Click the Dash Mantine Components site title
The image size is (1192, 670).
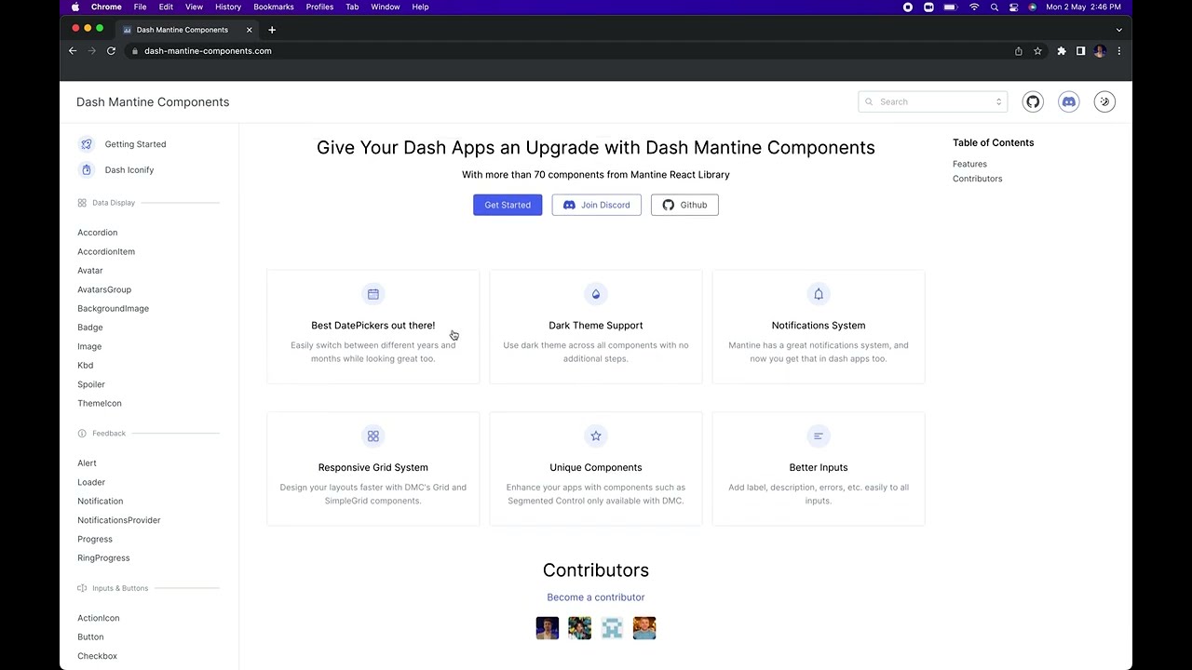pyautogui.click(x=153, y=102)
